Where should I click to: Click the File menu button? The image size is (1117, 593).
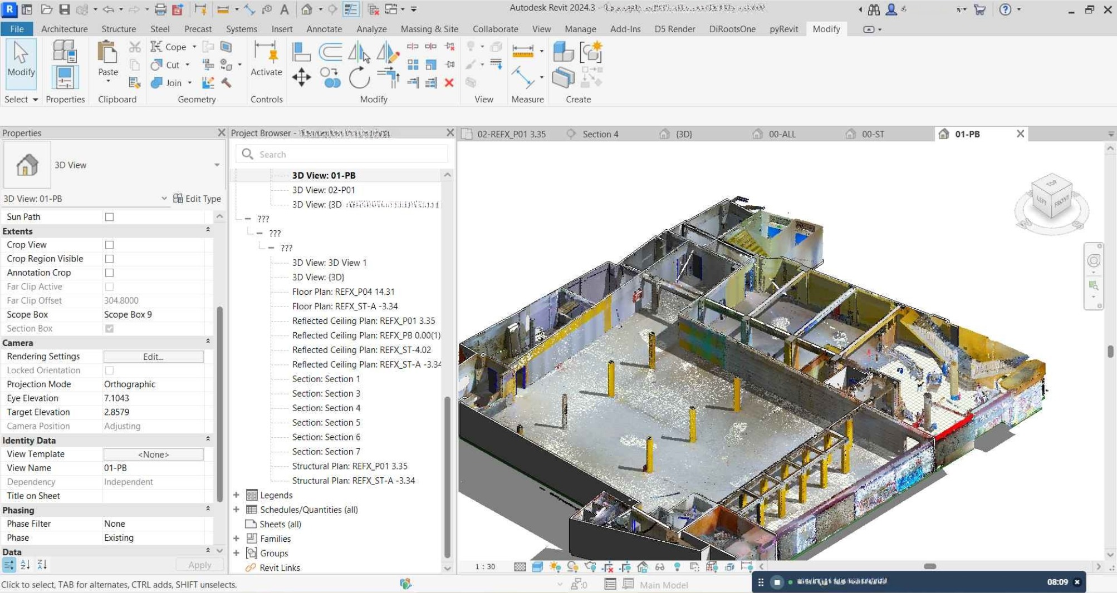[x=17, y=29]
